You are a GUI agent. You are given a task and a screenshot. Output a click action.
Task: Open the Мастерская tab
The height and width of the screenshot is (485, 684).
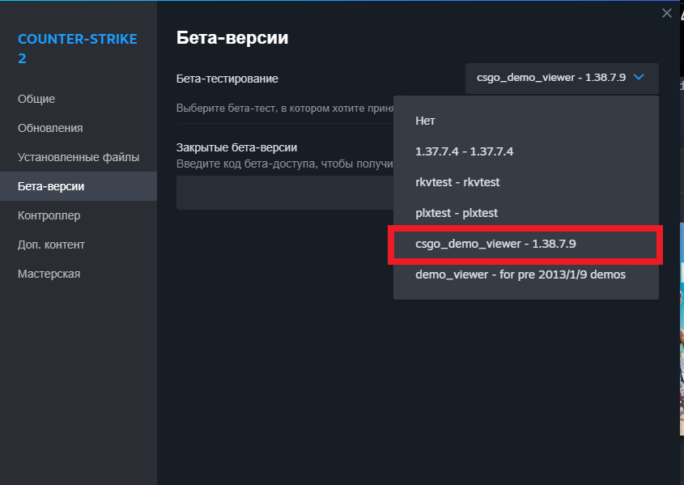pyautogui.click(x=79, y=274)
